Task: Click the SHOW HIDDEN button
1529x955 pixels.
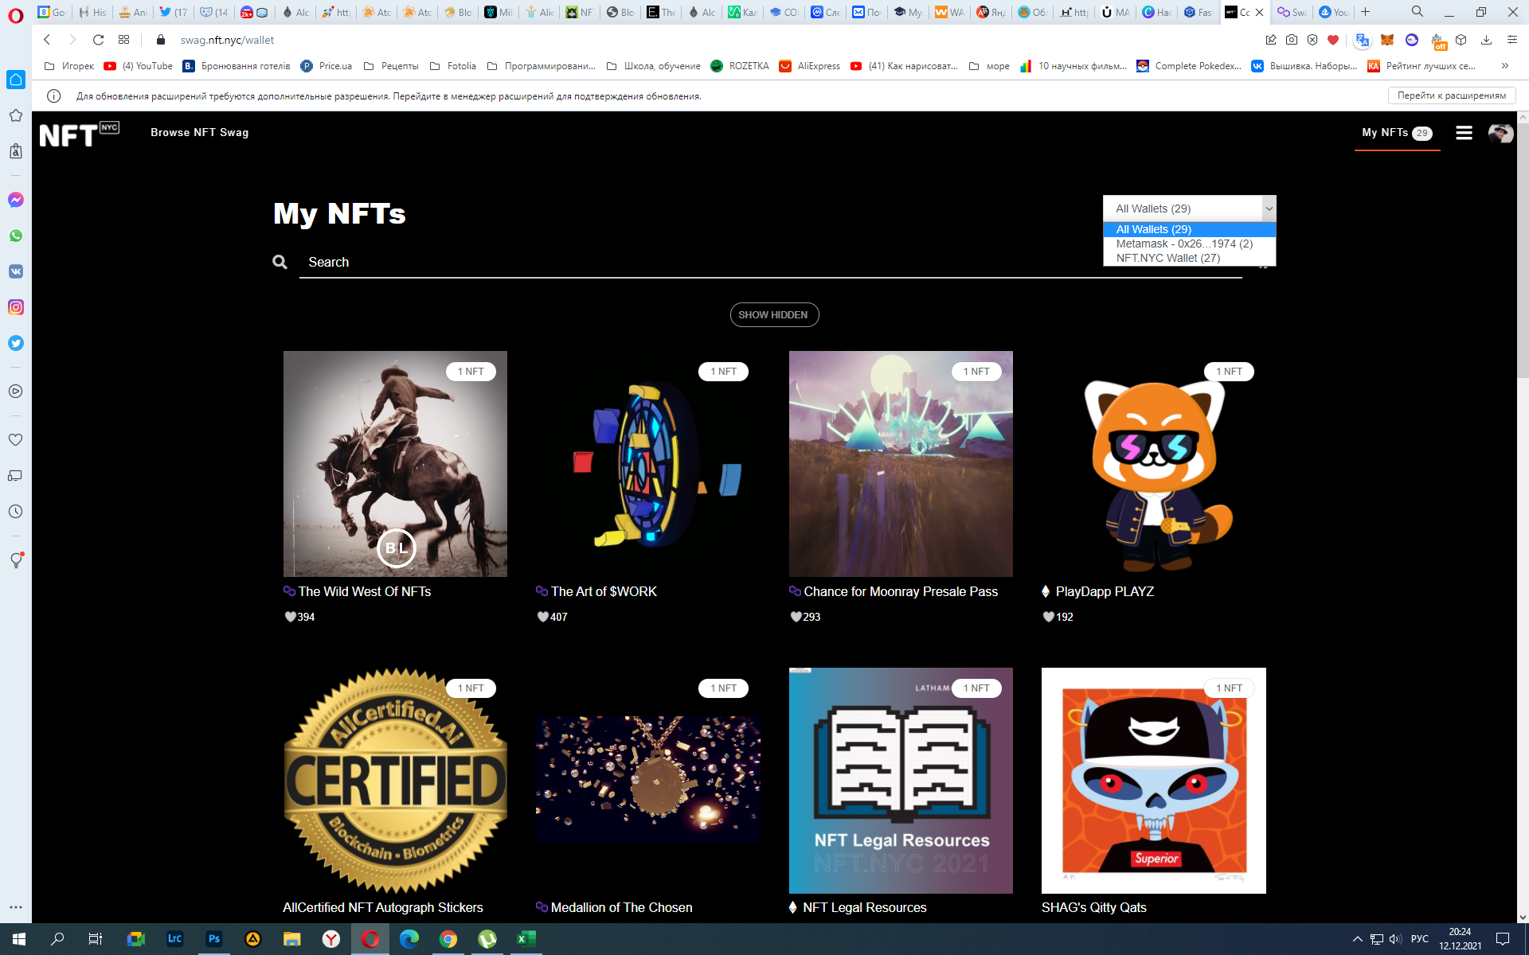Action: click(x=774, y=315)
